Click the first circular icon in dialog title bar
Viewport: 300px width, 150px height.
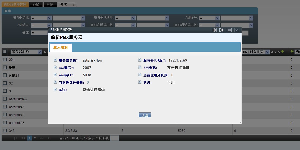point(214,30)
